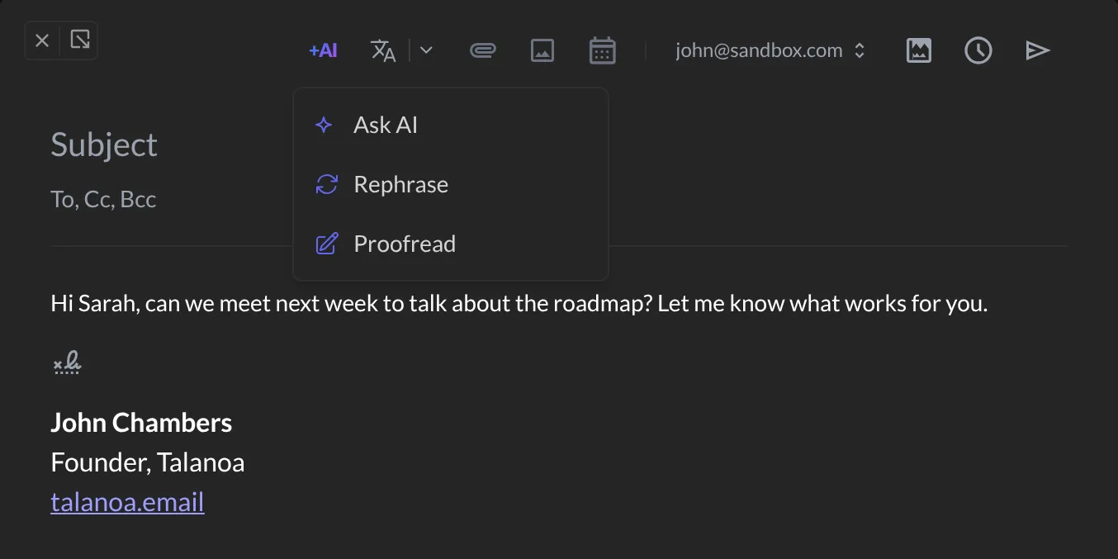Click the Founder, Talanoa line

tap(148, 462)
